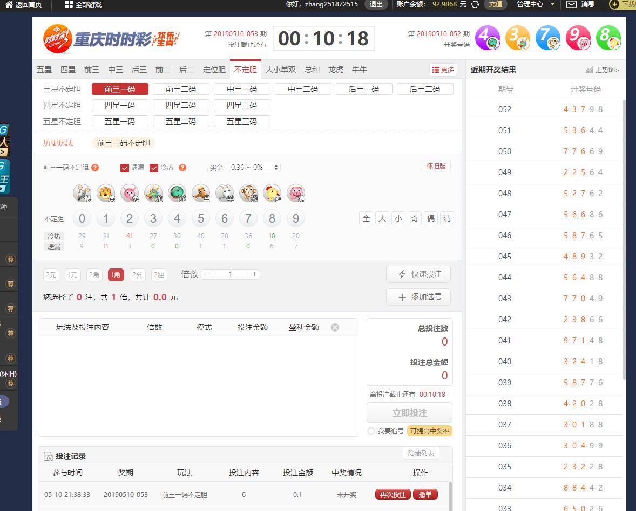
Task: Click the rat zodiac animal icon
Action: tap(82, 193)
